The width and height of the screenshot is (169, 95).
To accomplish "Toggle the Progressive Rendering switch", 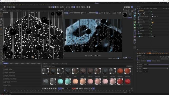I will 118,58.
